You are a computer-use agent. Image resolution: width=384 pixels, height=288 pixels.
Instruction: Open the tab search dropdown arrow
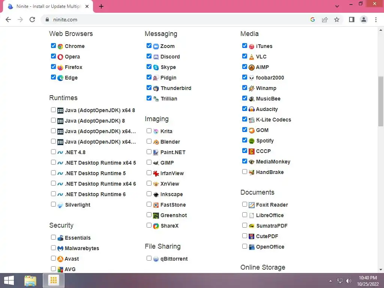point(337,6)
